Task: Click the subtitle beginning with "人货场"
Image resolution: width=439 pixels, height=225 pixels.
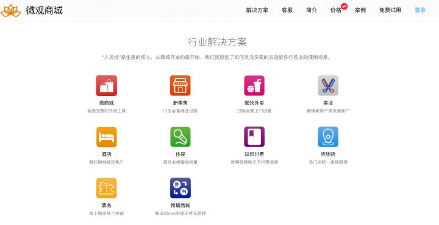Action: 217,57
